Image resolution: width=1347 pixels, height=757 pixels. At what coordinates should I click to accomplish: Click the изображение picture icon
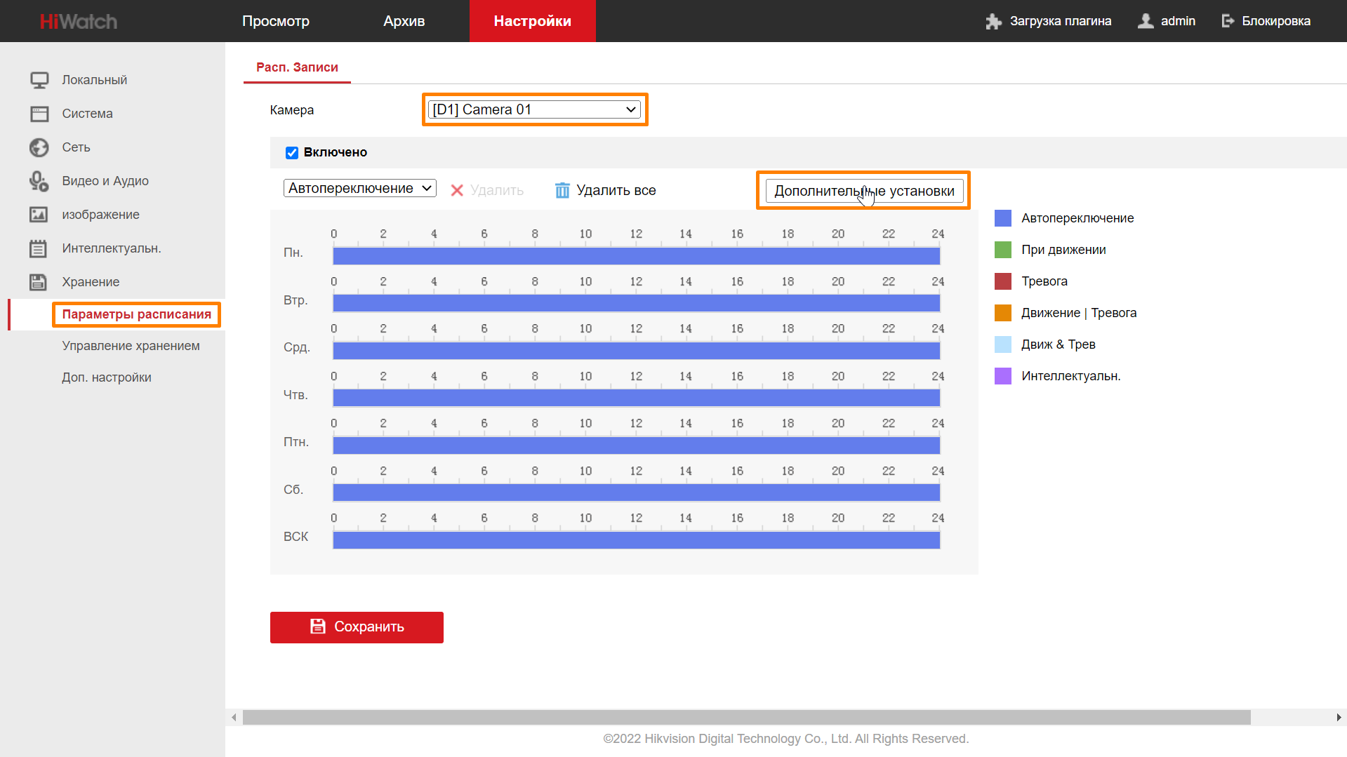click(x=39, y=215)
